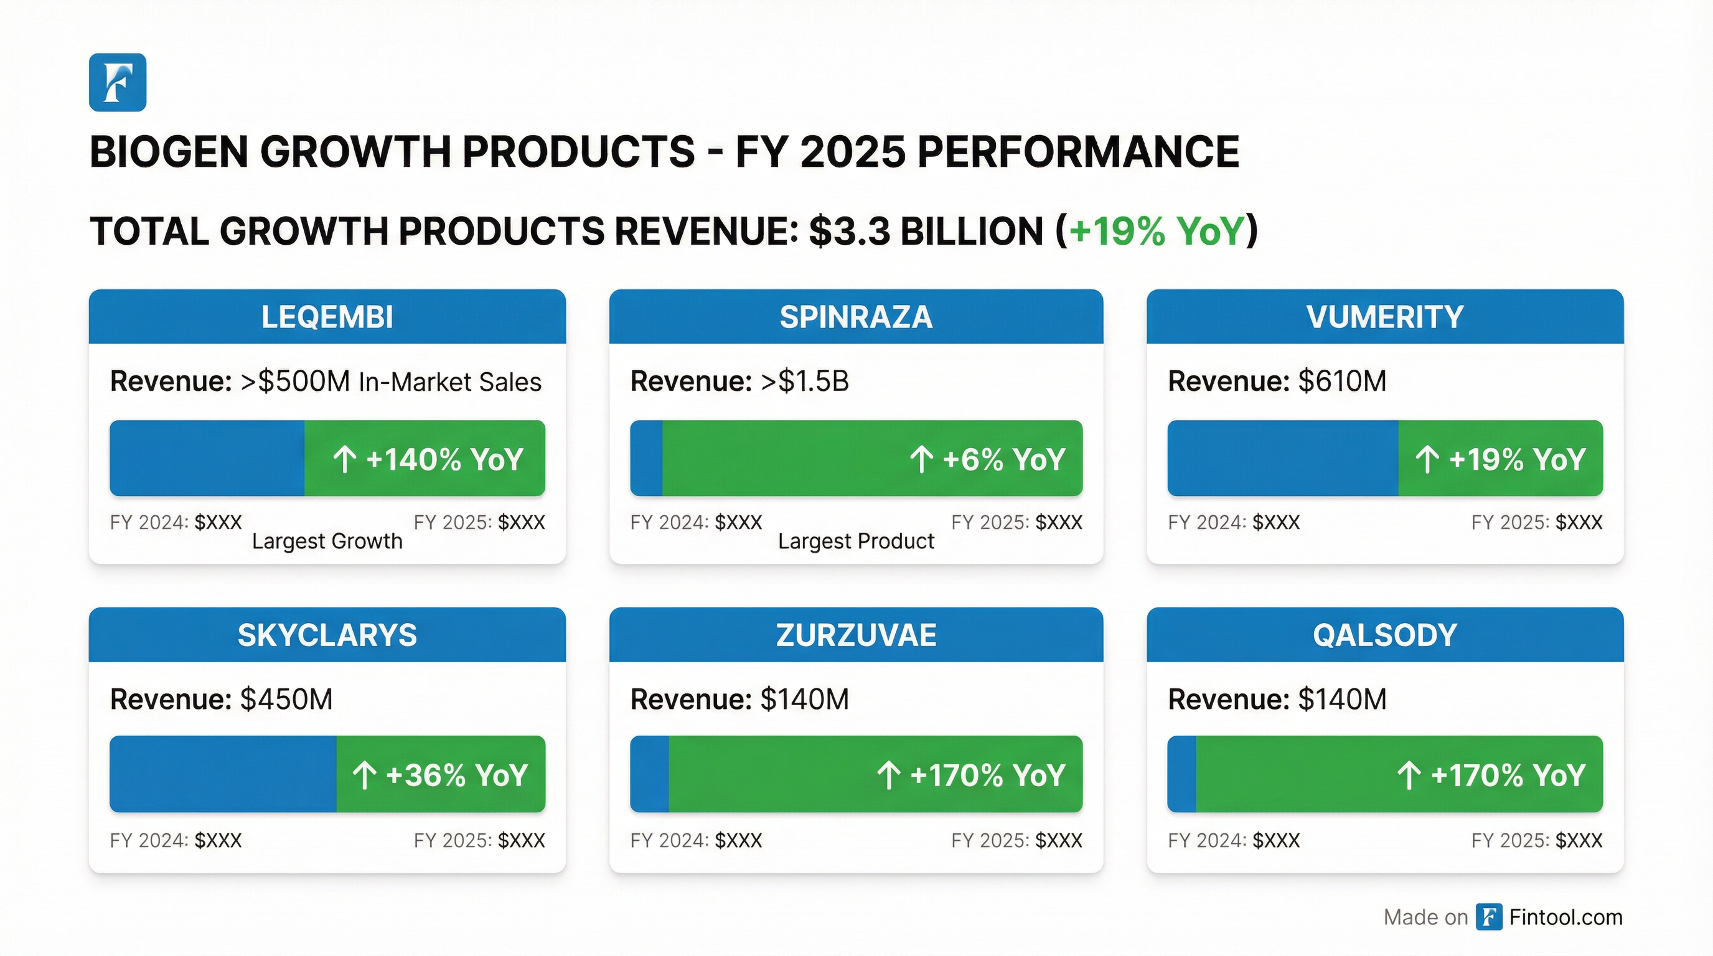Expand the SPINRAZA product card
The width and height of the screenshot is (1713, 956).
coord(856,432)
